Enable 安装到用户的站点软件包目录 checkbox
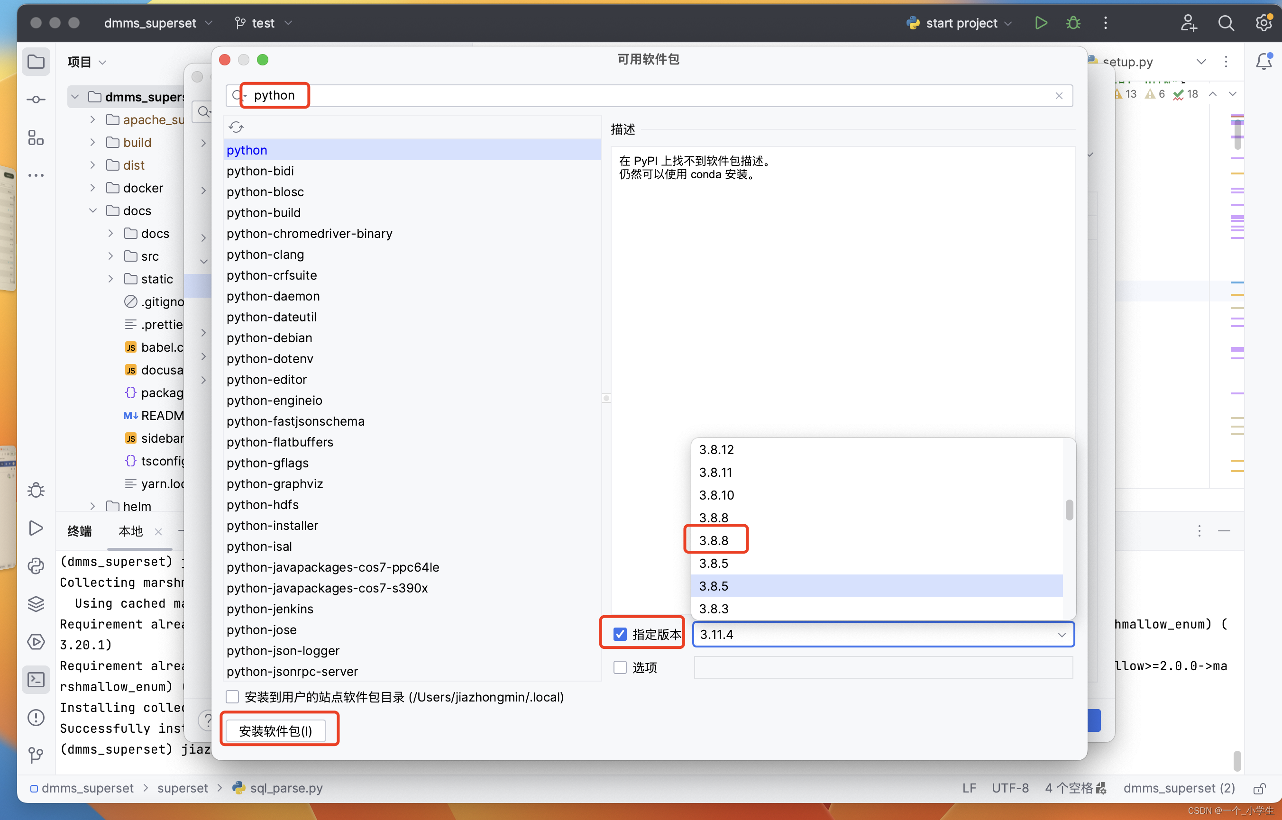This screenshot has width=1282, height=820. [x=232, y=697]
